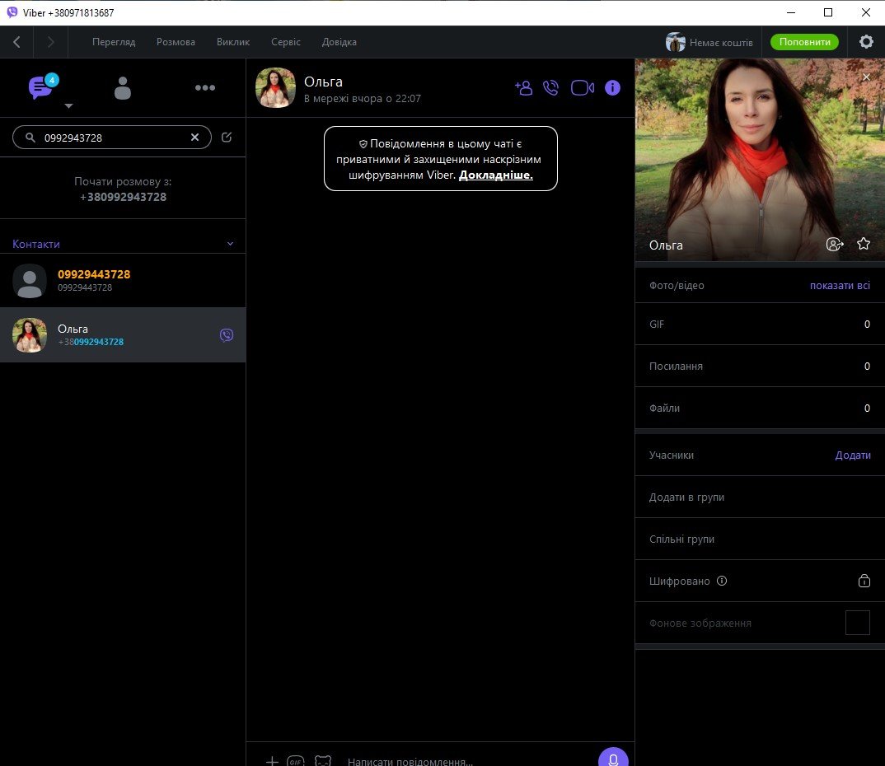Open the Докладніше encryption link
The height and width of the screenshot is (766, 885).
496,175
